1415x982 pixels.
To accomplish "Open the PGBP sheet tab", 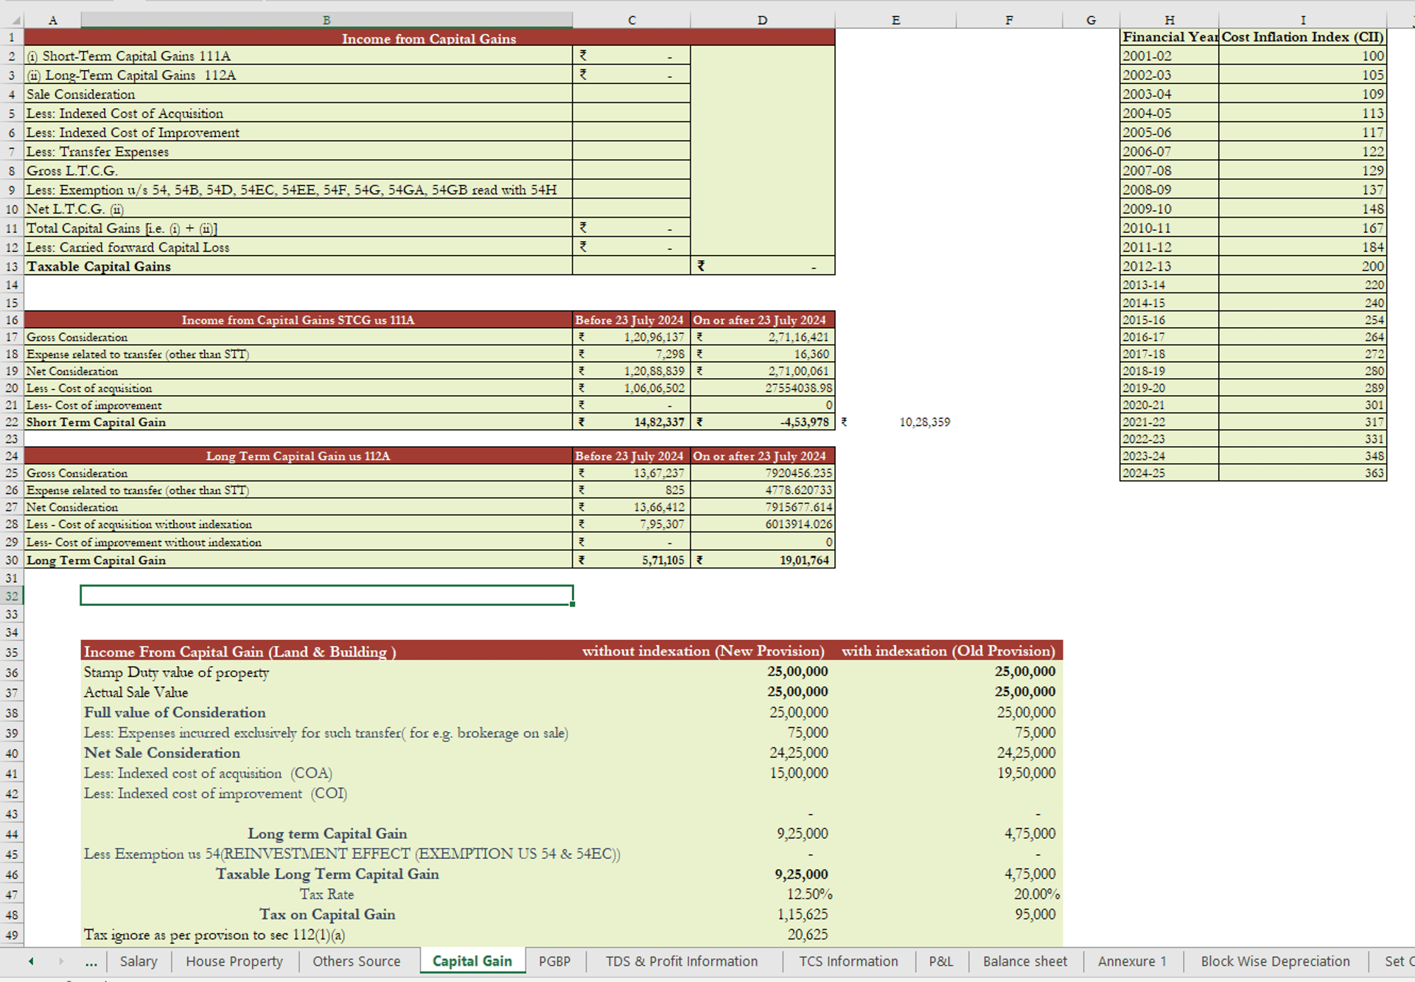I will [x=554, y=961].
